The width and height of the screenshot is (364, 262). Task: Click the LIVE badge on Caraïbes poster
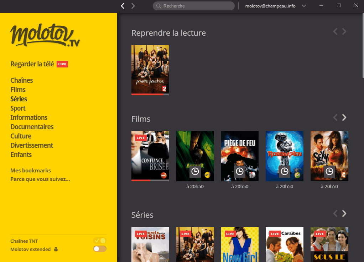click(275, 234)
